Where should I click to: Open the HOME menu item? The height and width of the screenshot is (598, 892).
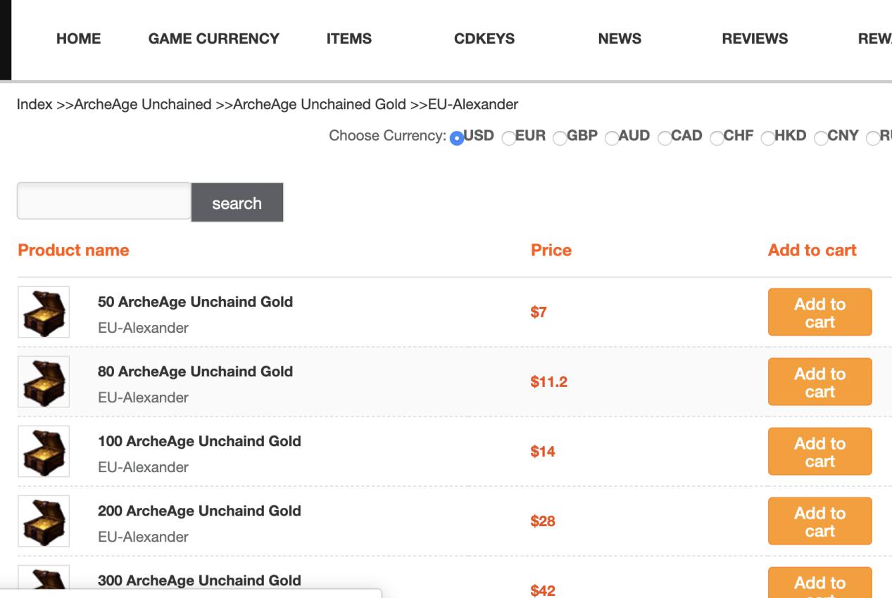[78, 39]
